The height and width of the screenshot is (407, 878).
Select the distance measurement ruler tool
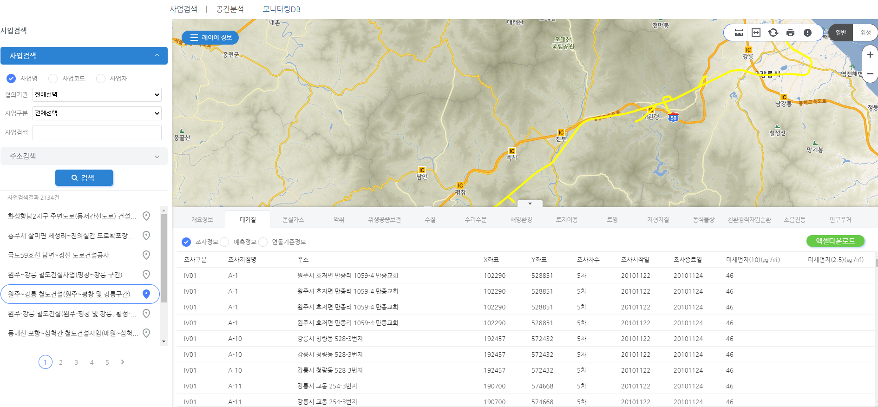coord(739,33)
